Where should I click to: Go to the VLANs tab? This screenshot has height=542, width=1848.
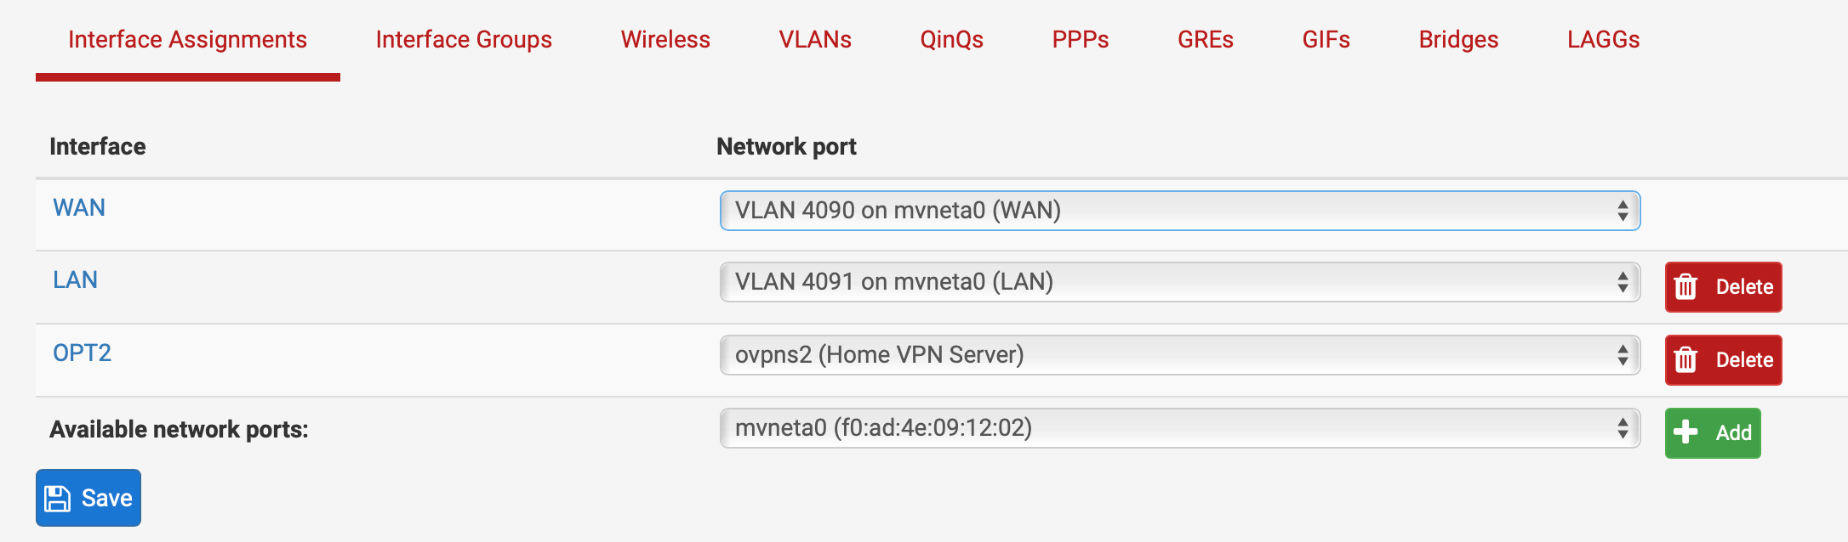[815, 40]
